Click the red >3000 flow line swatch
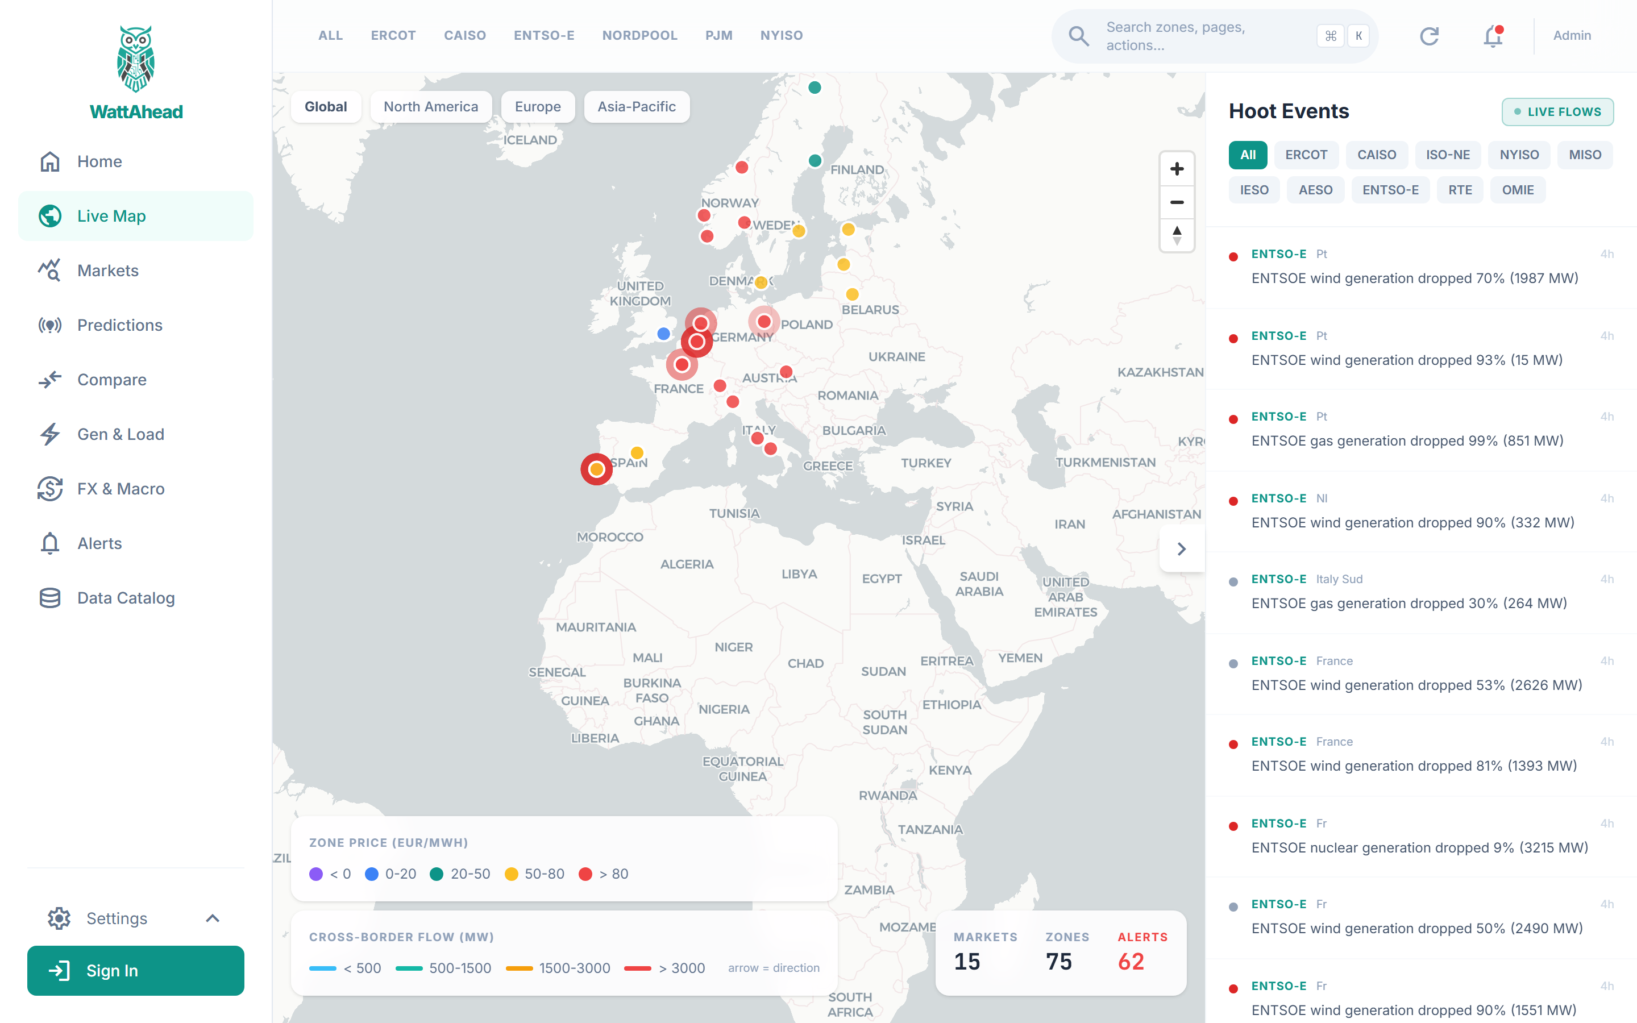This screenshot has width=1637, height=1023. pos(637,968)
